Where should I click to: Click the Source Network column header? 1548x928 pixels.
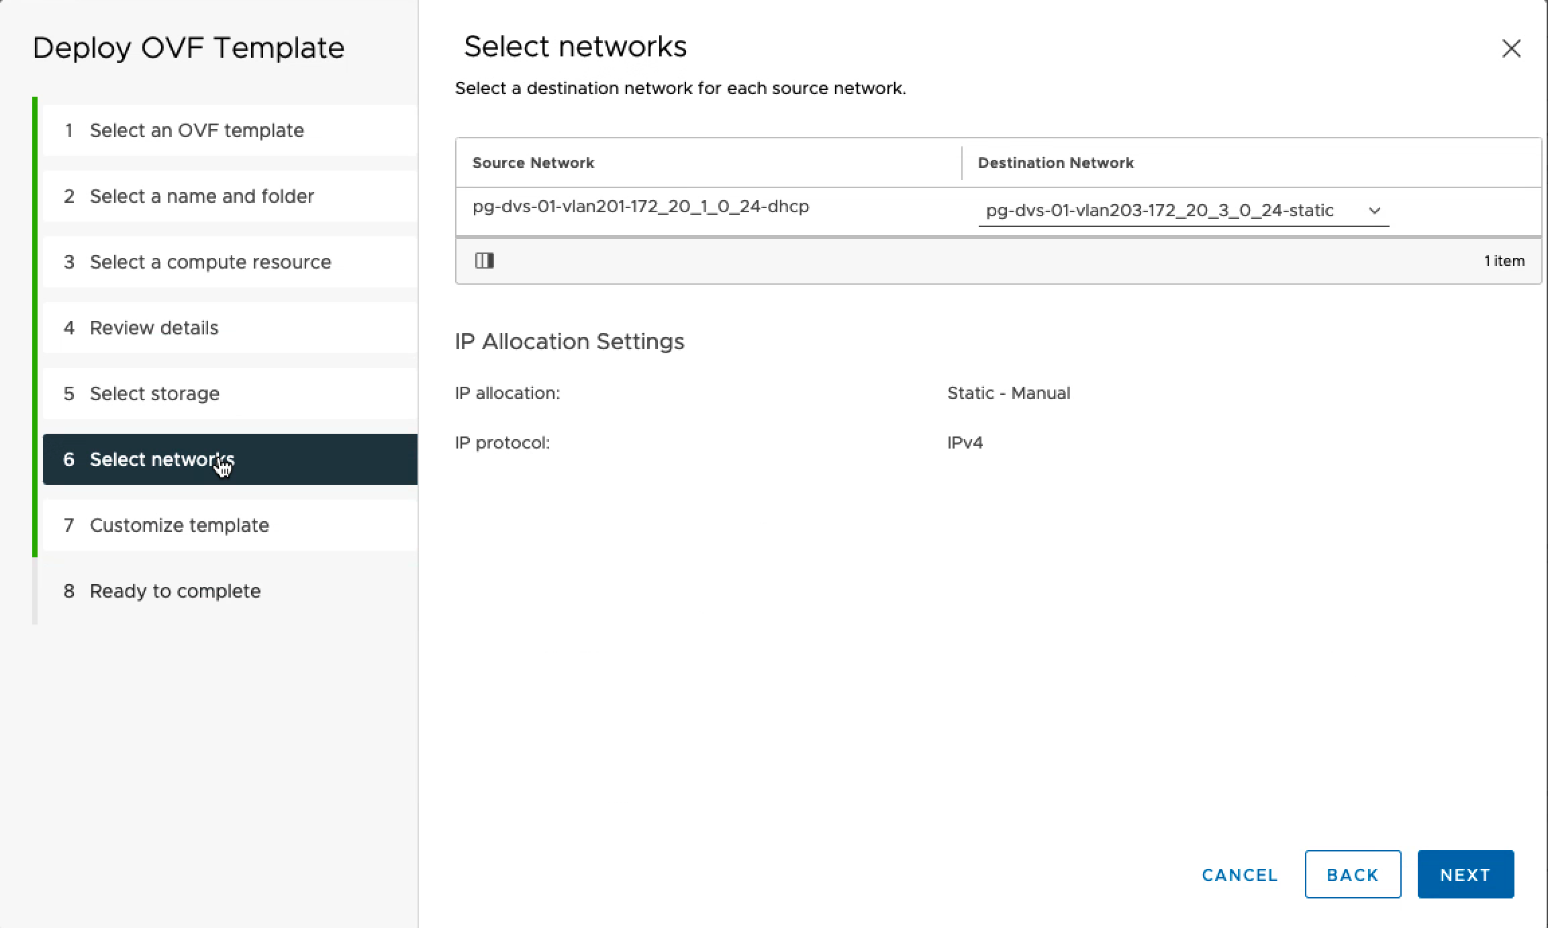click(533, 163)
